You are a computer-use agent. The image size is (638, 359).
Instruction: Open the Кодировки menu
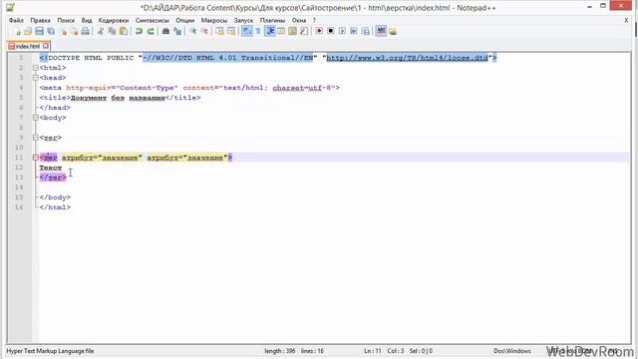click(114, 20)
